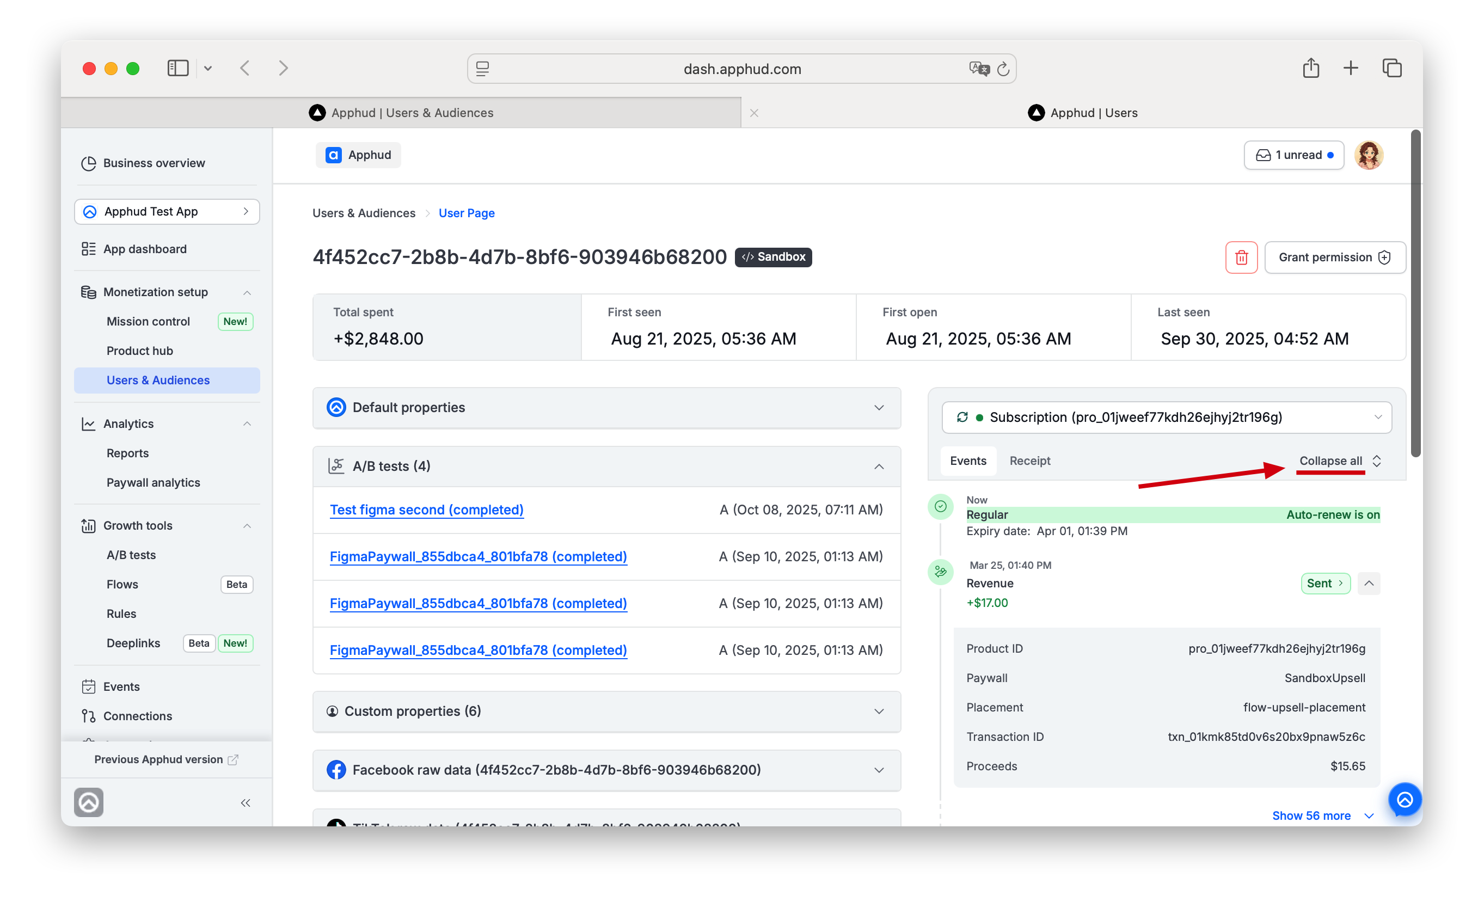Close the Users & Audiences browser tab
1484x908 pixels.
[754, 113]
